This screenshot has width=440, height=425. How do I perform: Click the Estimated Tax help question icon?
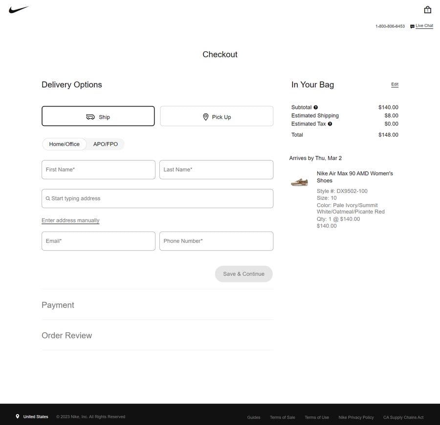pos(330,124)
